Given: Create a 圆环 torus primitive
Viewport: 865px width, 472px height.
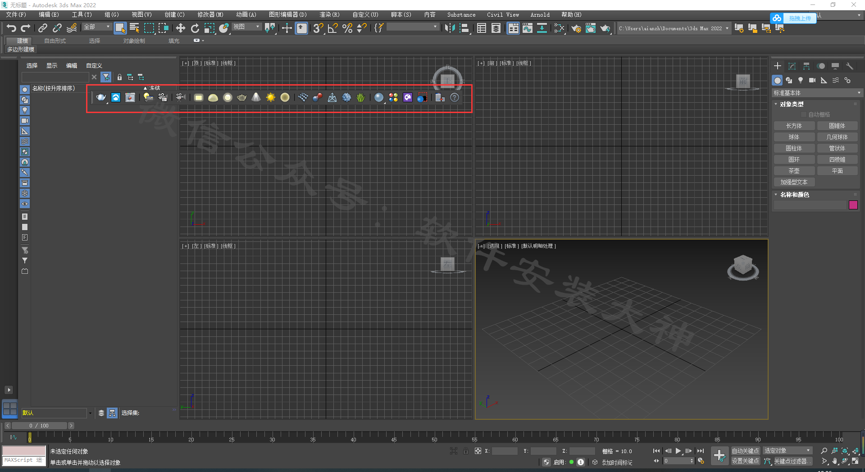Looking at the screenshot, I should coord(794,160).
